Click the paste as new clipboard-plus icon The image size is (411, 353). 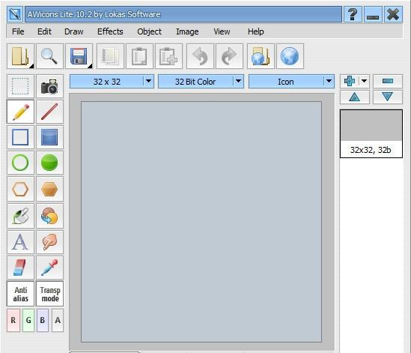[168, 56]
